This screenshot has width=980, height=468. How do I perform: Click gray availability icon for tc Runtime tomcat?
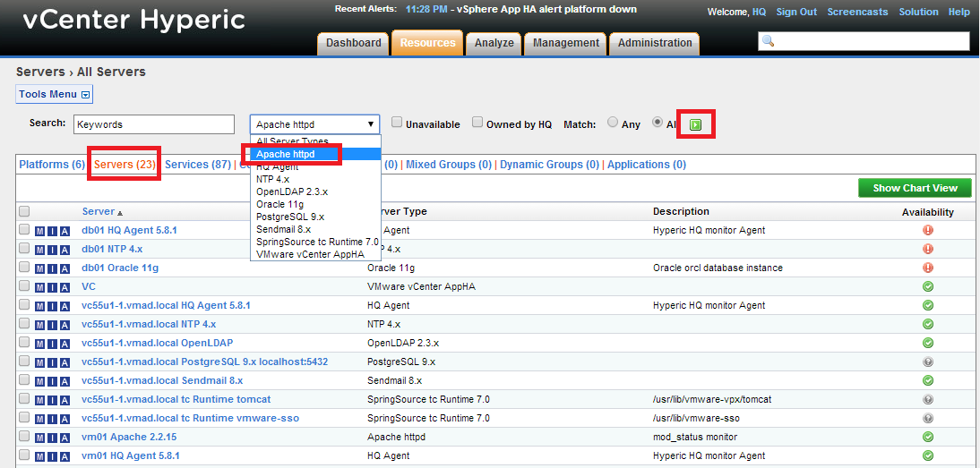tap(927, 399)
